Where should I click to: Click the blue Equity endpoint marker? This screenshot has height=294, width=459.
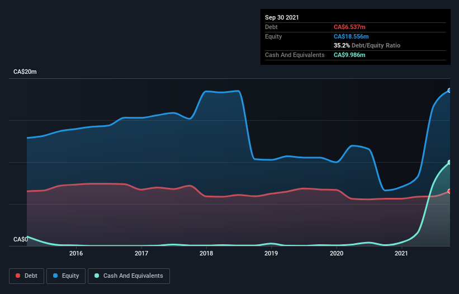tap(449, 91)
